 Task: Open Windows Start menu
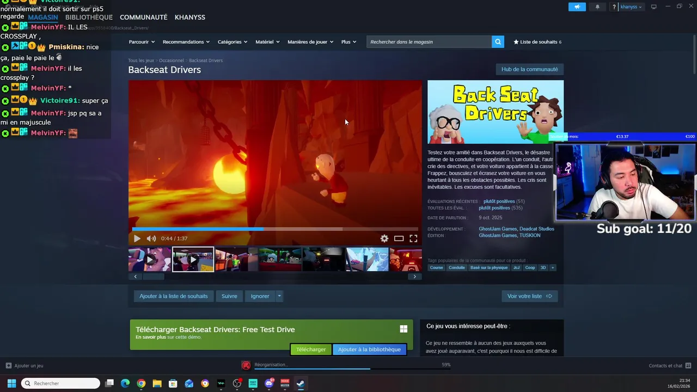11,383
